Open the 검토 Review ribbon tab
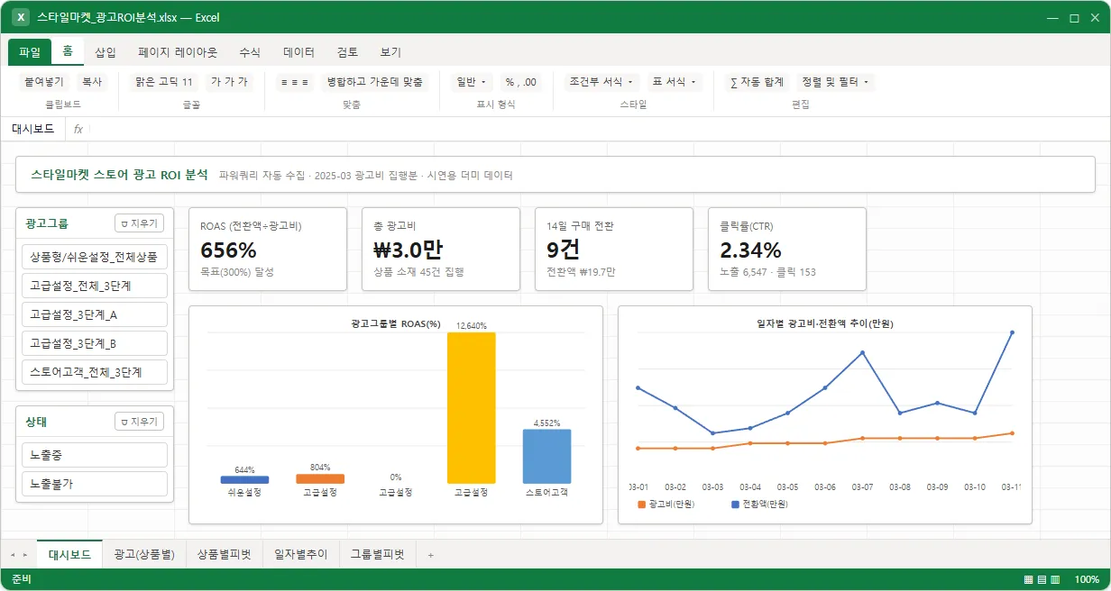Screen dimensions: 1111x591 coord(347,52)
